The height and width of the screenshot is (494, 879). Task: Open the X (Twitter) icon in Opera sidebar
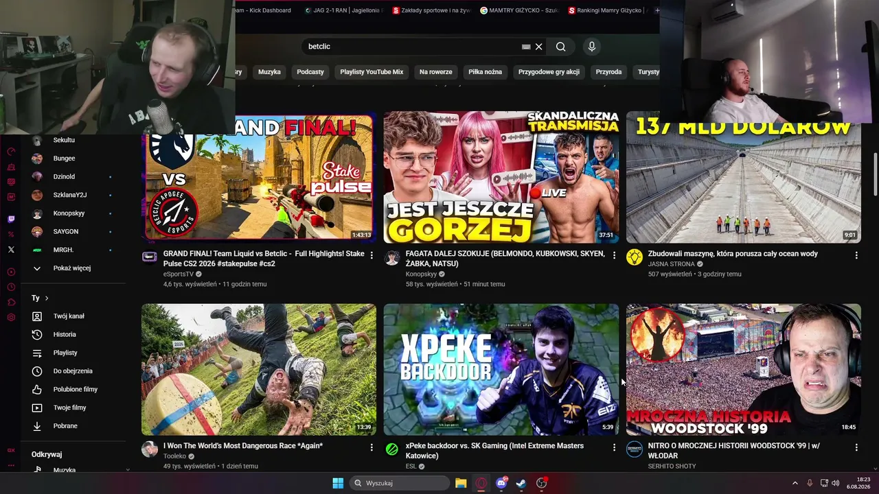[11, 250]
